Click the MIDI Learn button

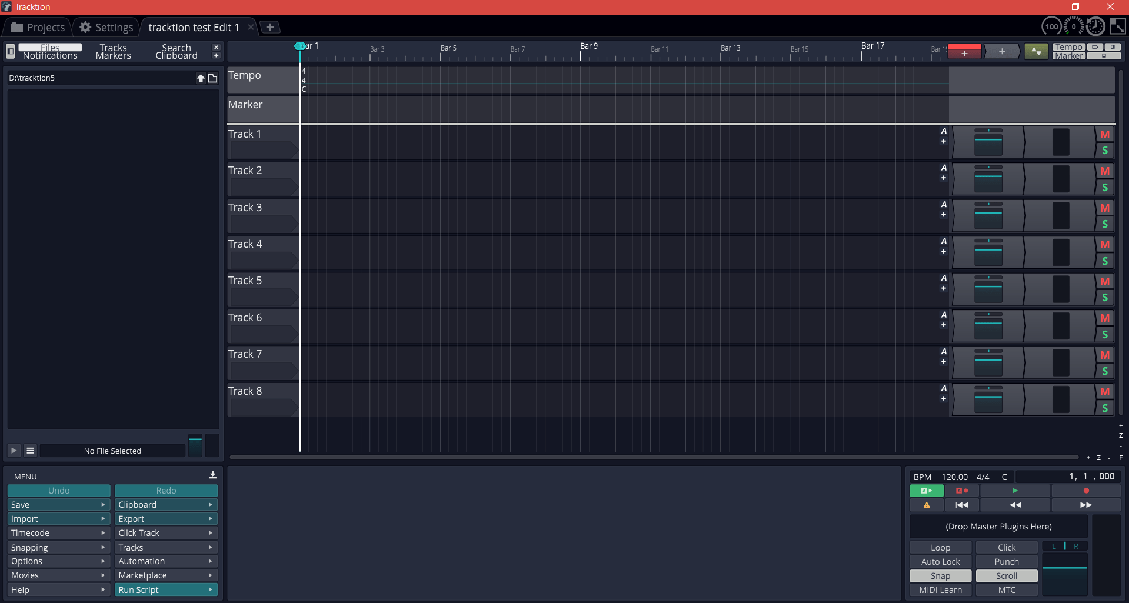940,590
